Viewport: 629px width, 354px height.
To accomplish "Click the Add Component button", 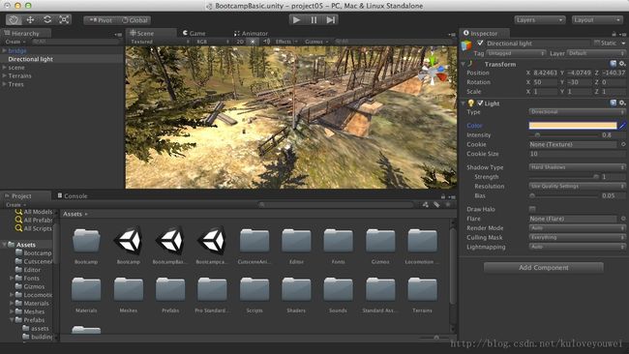I will 544,267.
